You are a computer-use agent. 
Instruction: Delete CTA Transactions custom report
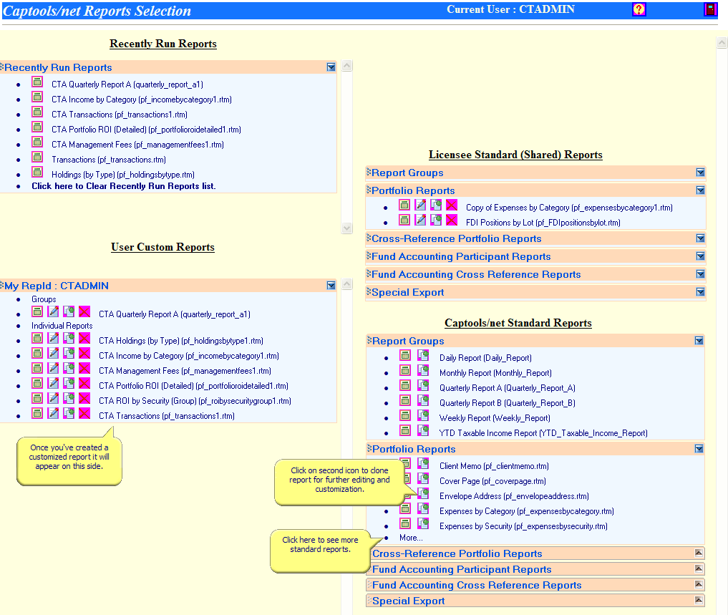84,414
